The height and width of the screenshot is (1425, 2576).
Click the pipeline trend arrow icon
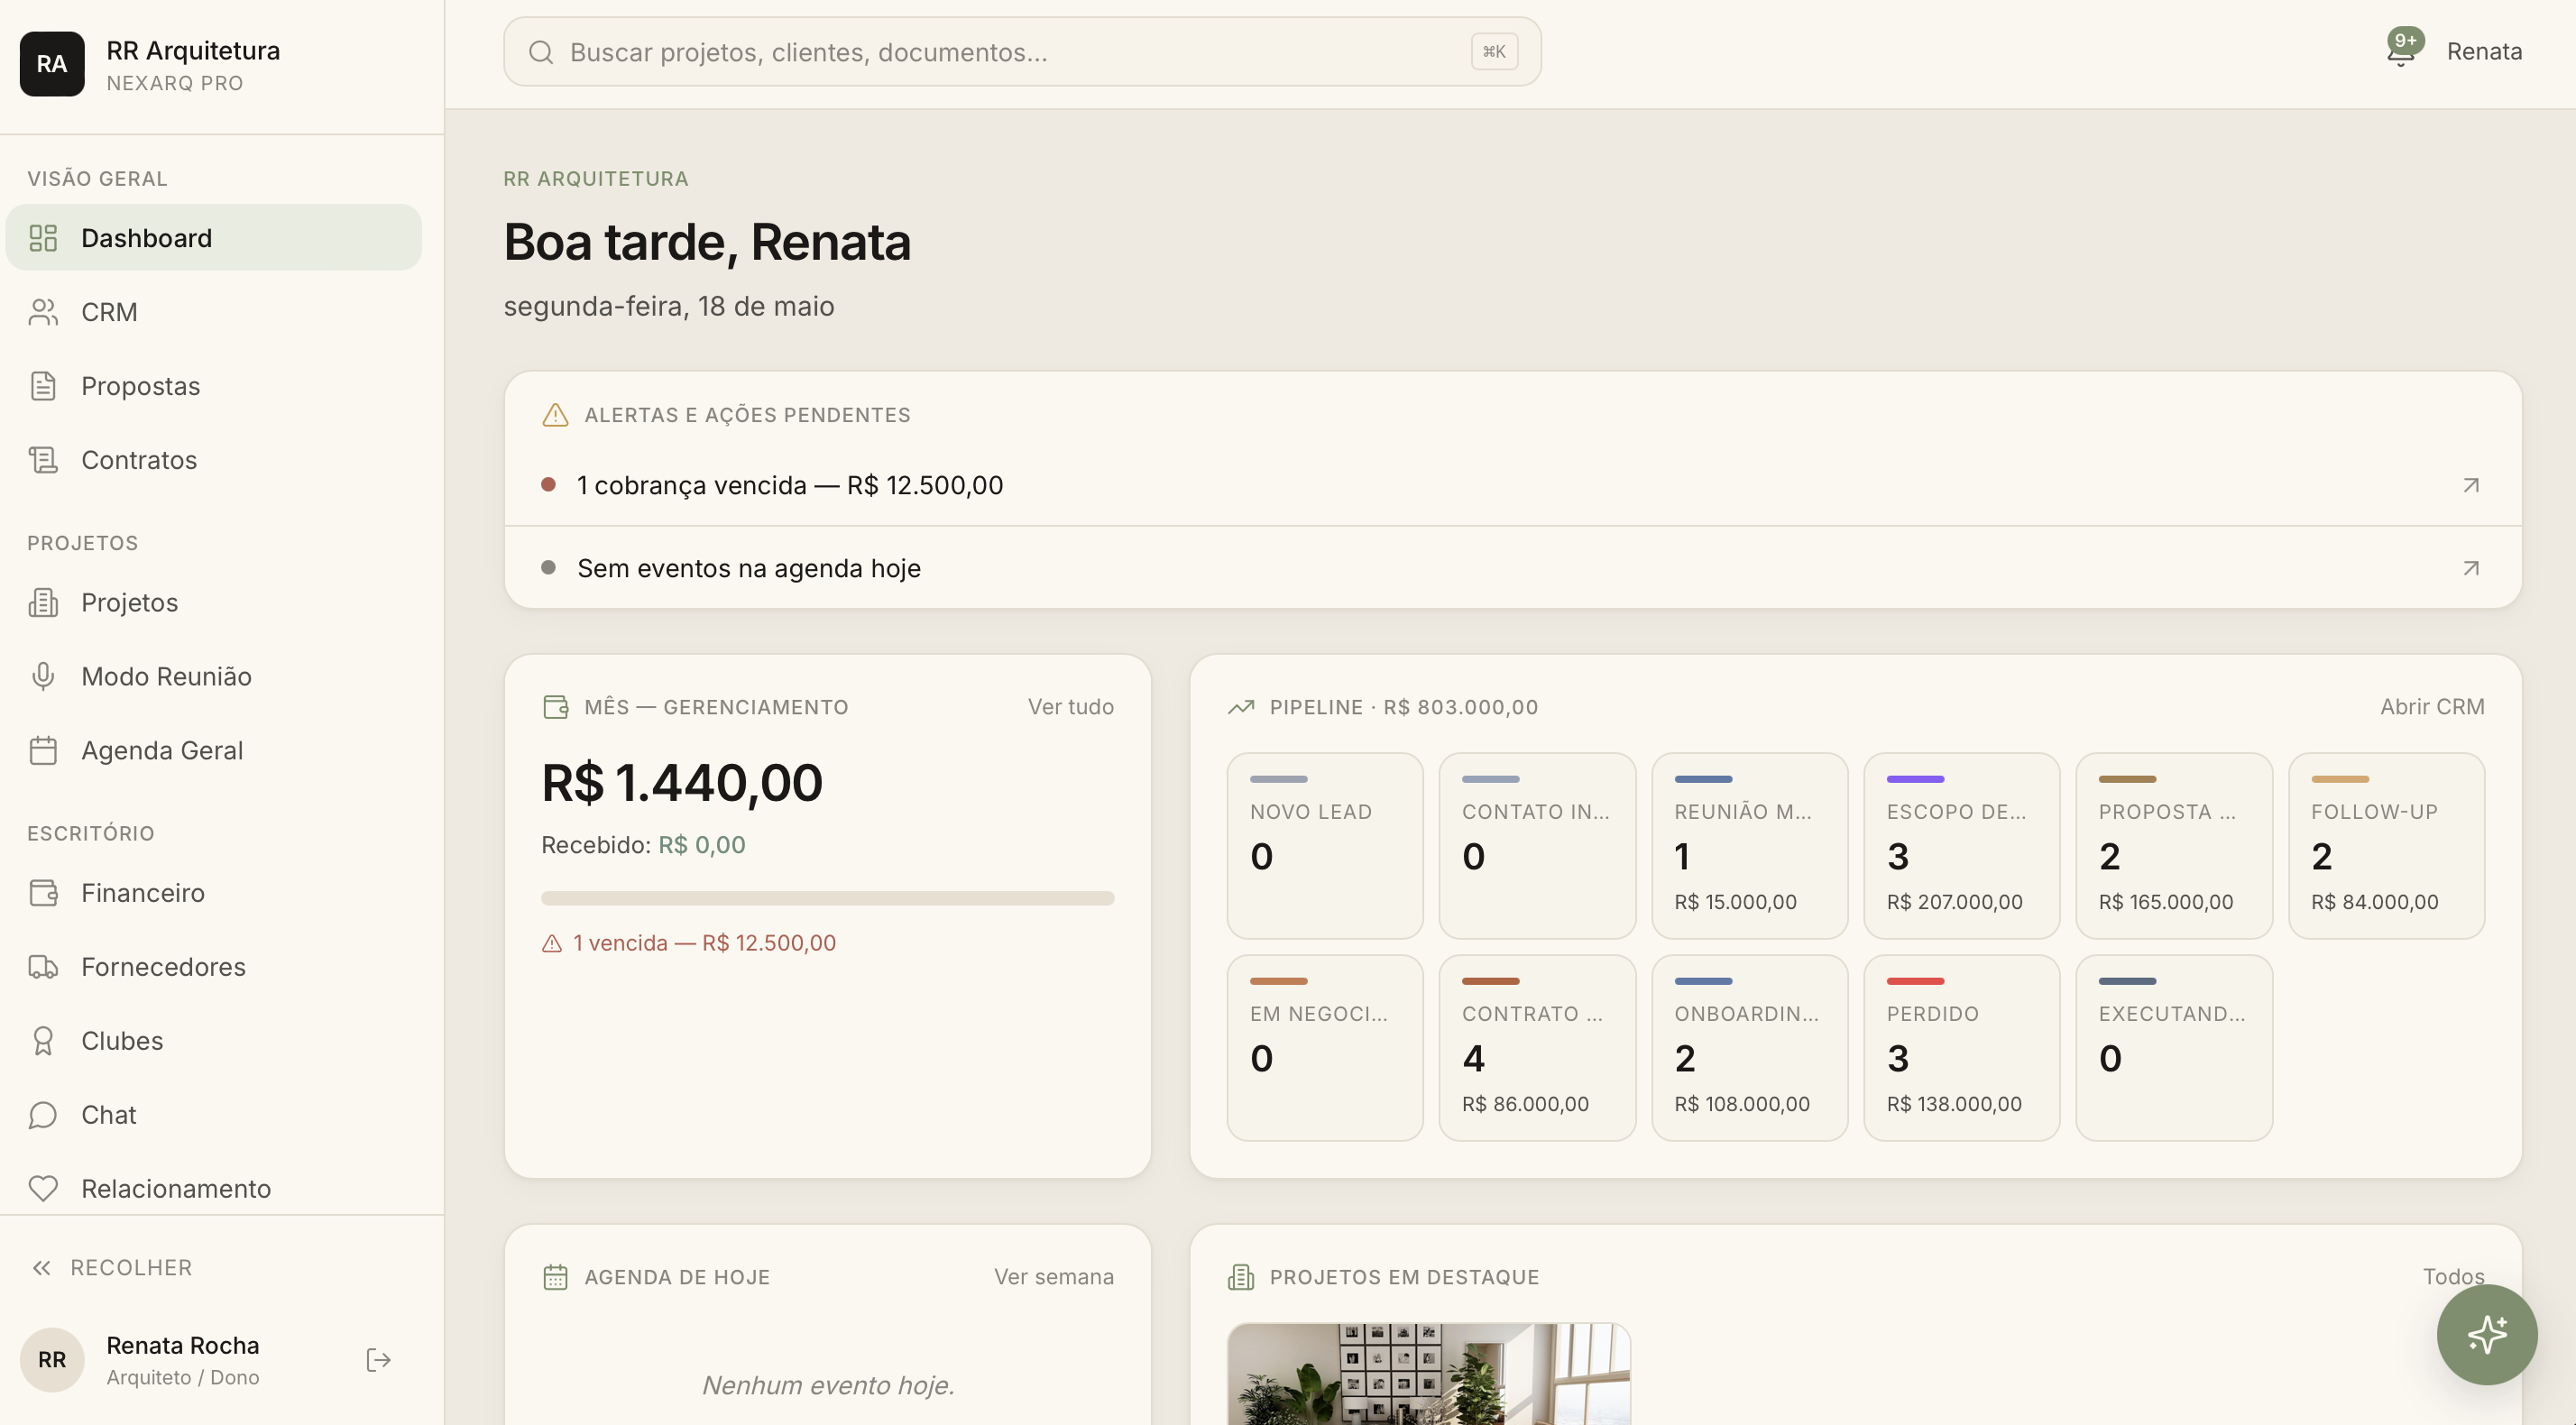click(1241, 707)
